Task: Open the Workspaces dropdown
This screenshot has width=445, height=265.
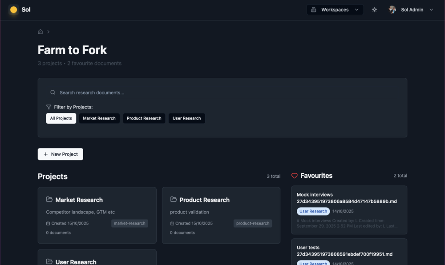Action: 335,9
